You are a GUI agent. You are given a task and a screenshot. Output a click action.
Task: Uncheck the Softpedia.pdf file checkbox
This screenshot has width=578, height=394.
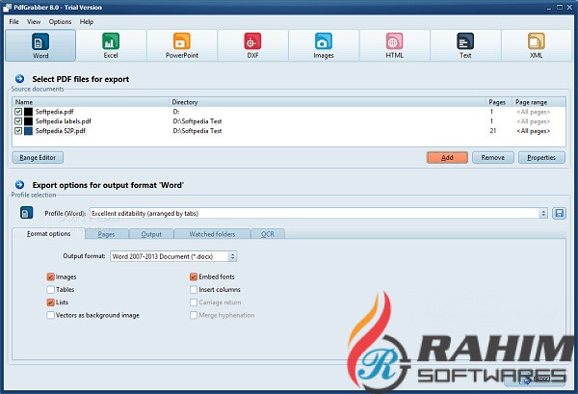click(18, 112)
